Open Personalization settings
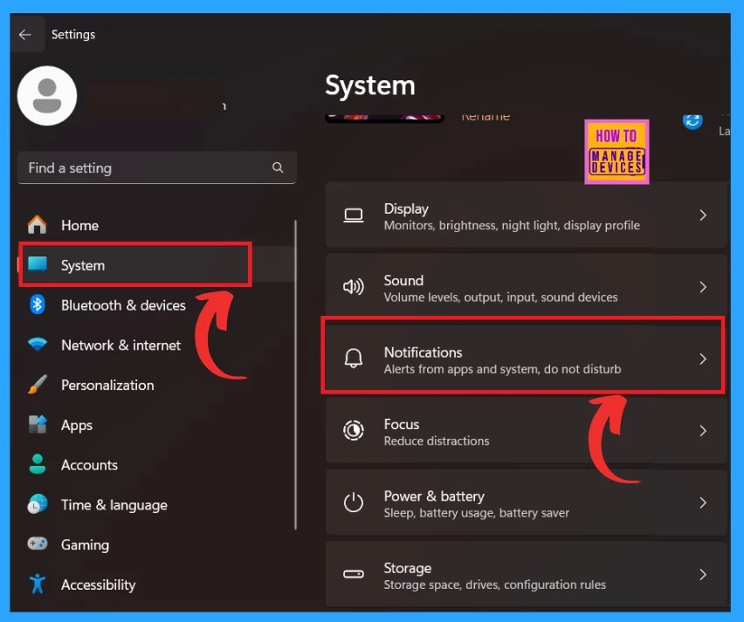 coord(156,385)
